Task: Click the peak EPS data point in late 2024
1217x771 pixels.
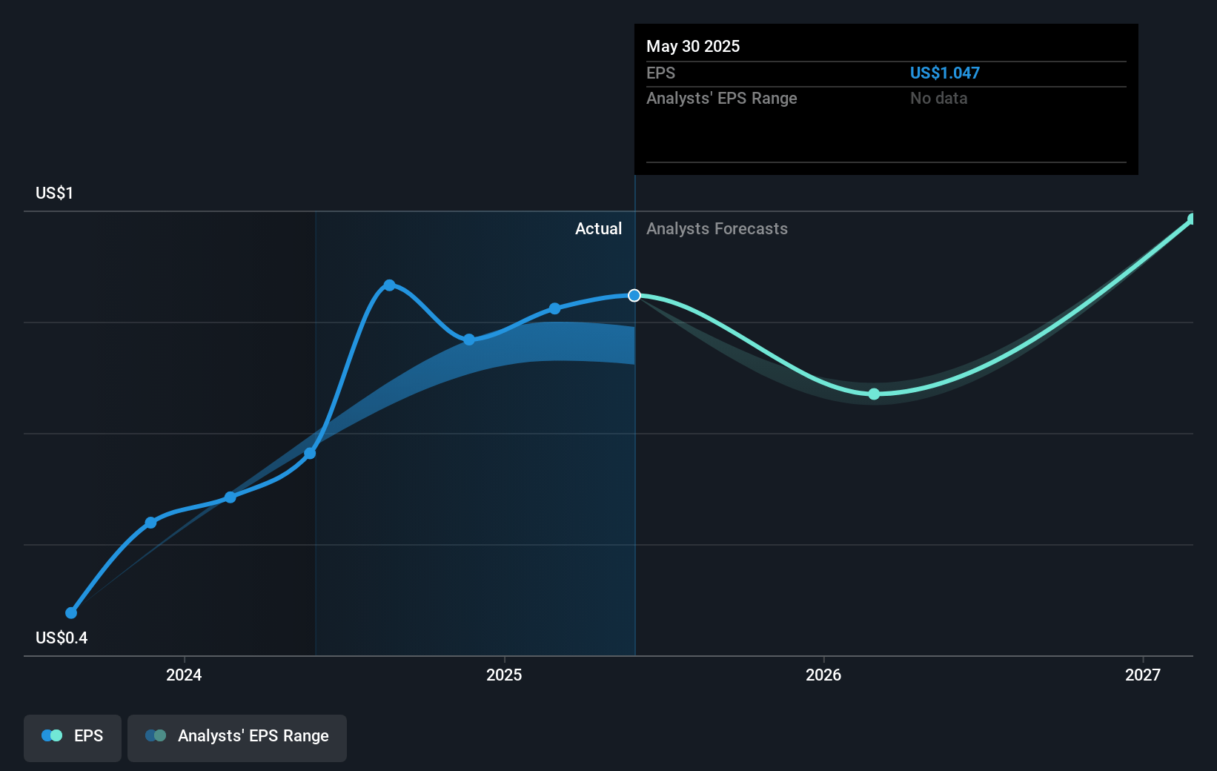Action: point(389,285)
